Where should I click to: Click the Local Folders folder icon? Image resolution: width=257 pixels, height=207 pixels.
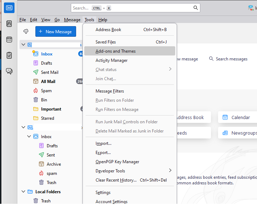[30, 191]
